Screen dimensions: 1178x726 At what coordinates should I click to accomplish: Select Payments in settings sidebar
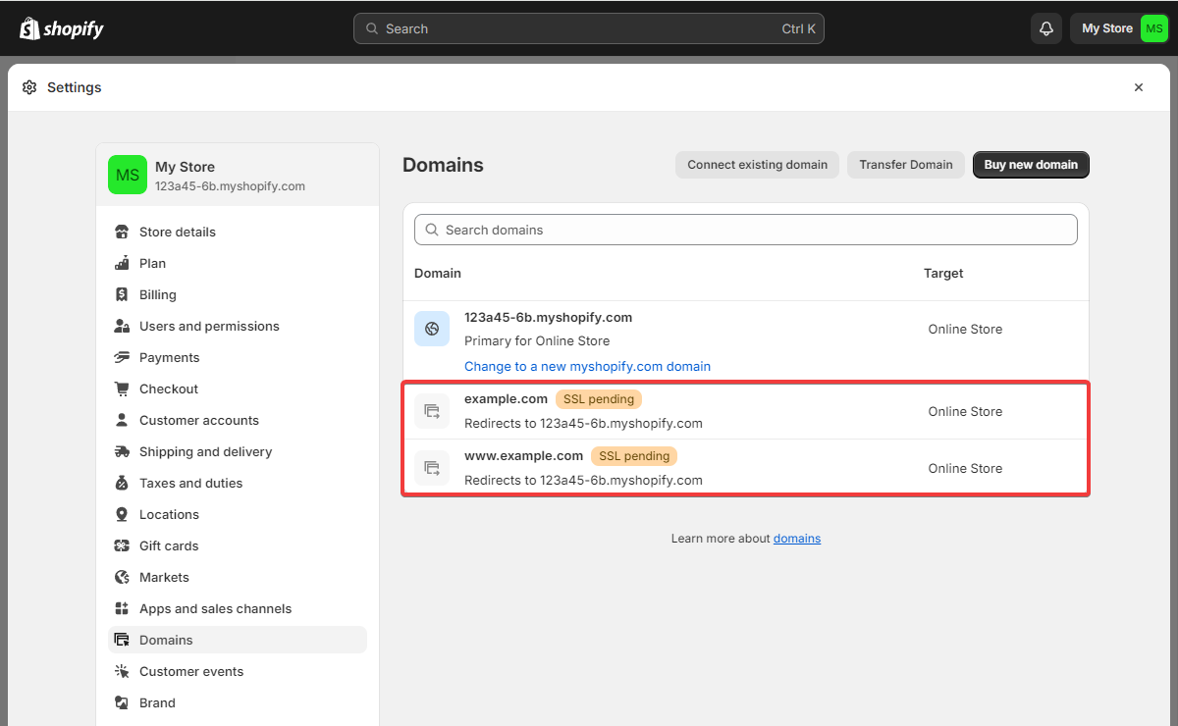(x=169, y=357)
